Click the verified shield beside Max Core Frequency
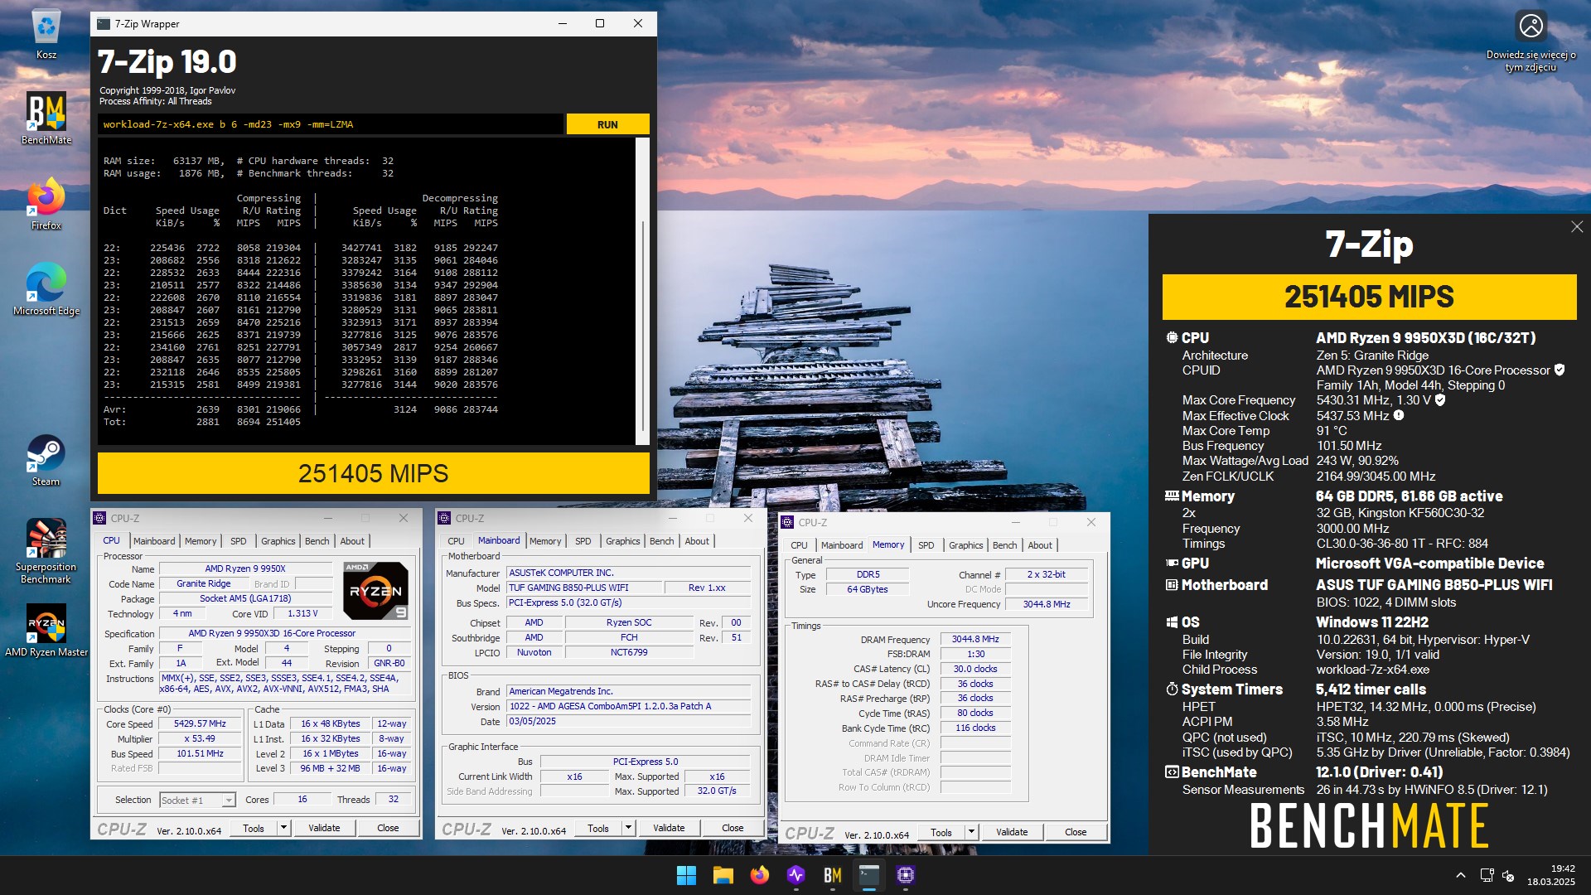This screenshot has width=1591, height=895. pos(1440,399)
